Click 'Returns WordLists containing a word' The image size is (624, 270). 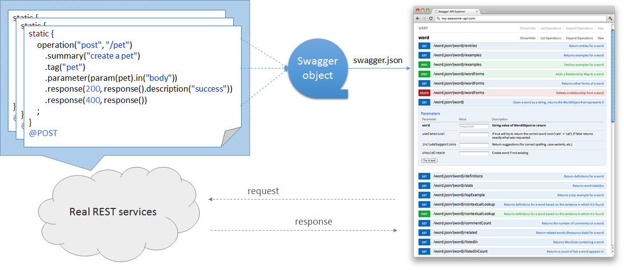(x=578, y=242)
